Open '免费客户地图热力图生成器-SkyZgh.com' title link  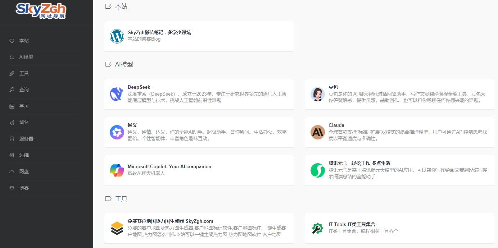(x=171, y=221)
